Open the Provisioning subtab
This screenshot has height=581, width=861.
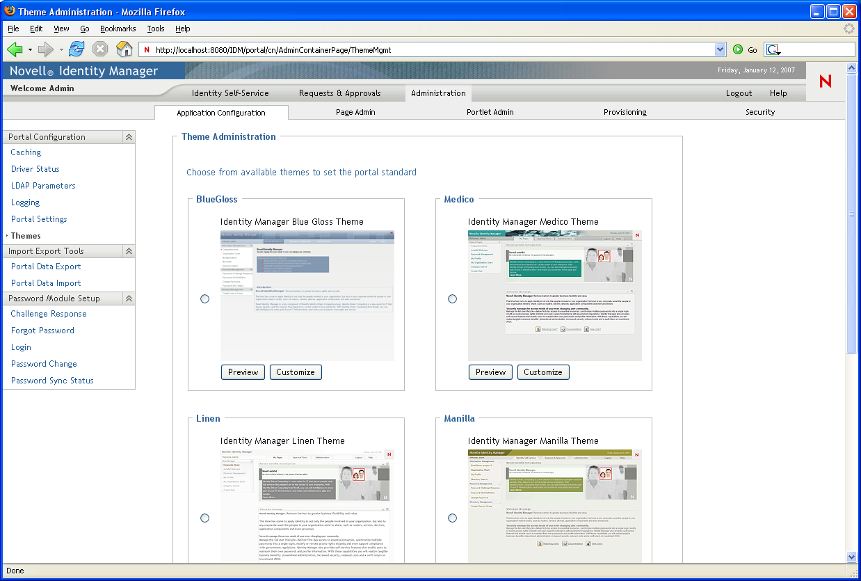pyautogui.click(x=625, y=112)
